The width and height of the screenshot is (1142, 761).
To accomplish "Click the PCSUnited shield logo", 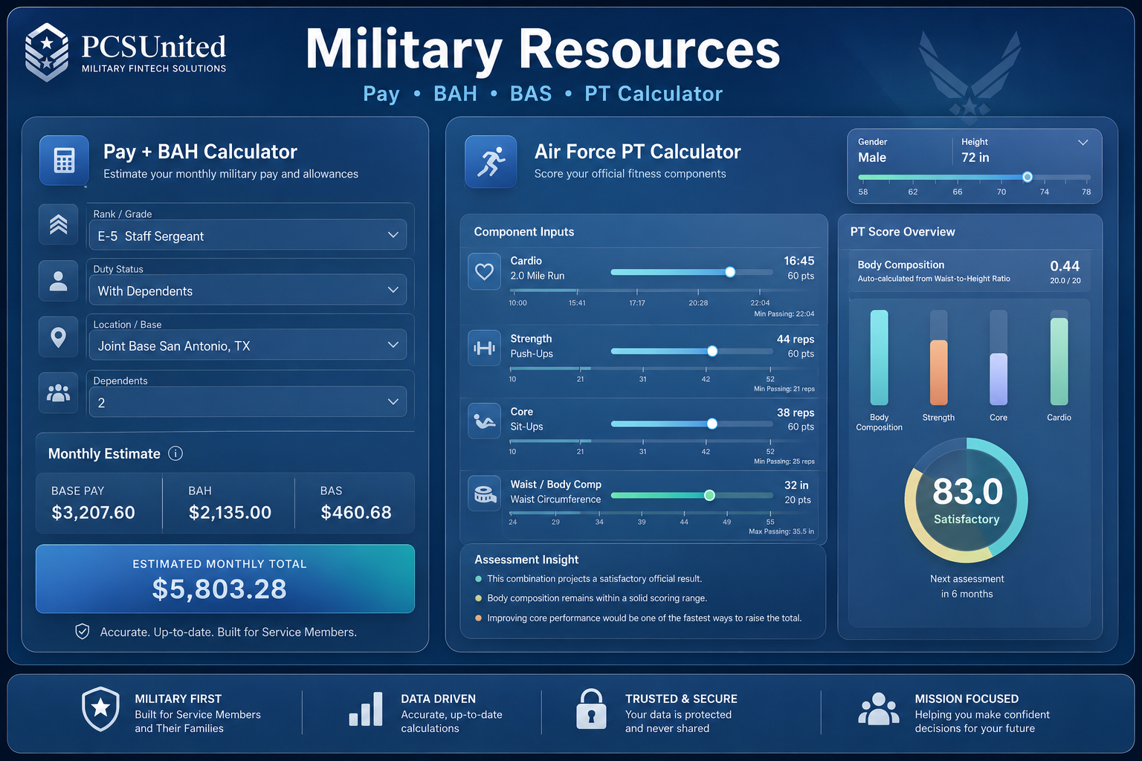I will tap(47, 52).
